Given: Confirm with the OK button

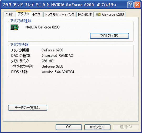Looking at the screenshot, I should pyautogui.click(x=69, y=127).
